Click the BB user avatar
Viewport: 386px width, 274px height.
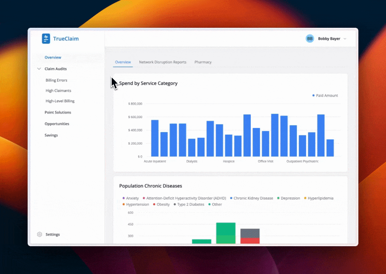(310, 38)
